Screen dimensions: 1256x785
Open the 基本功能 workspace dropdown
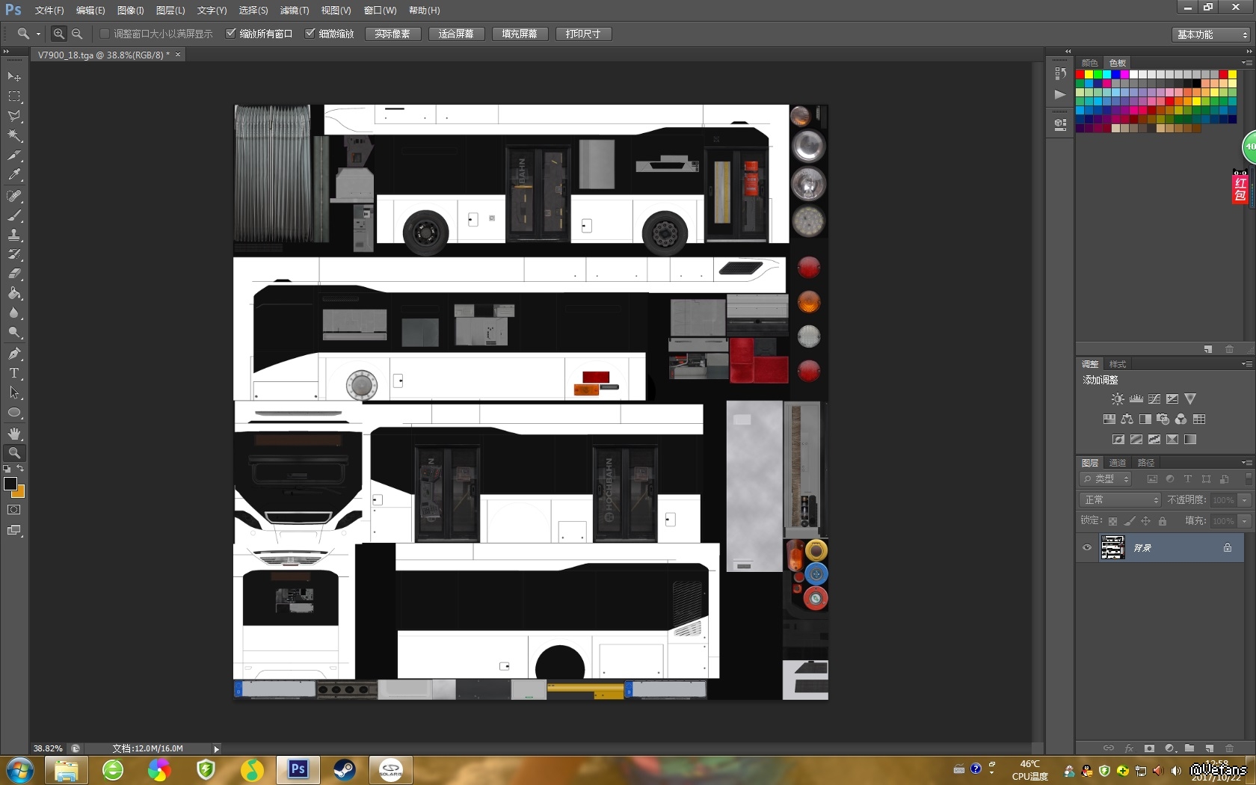1211,34
